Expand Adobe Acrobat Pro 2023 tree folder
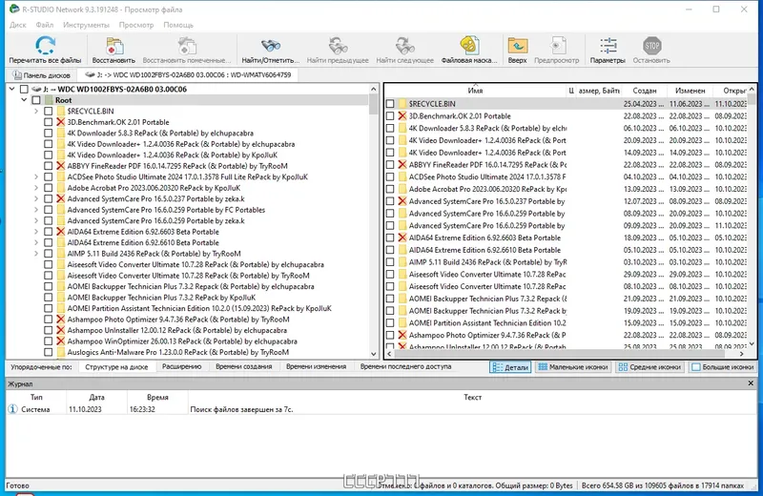 pos(36,188)
